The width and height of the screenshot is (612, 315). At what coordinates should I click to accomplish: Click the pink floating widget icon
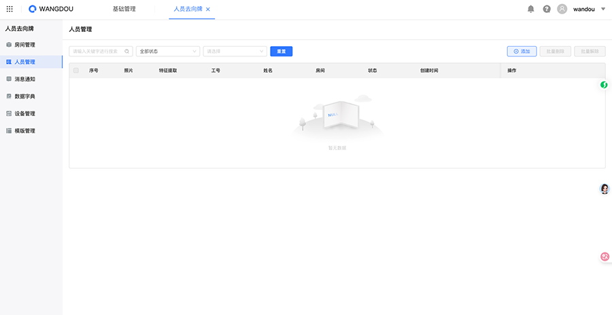[x=605, y=257]
